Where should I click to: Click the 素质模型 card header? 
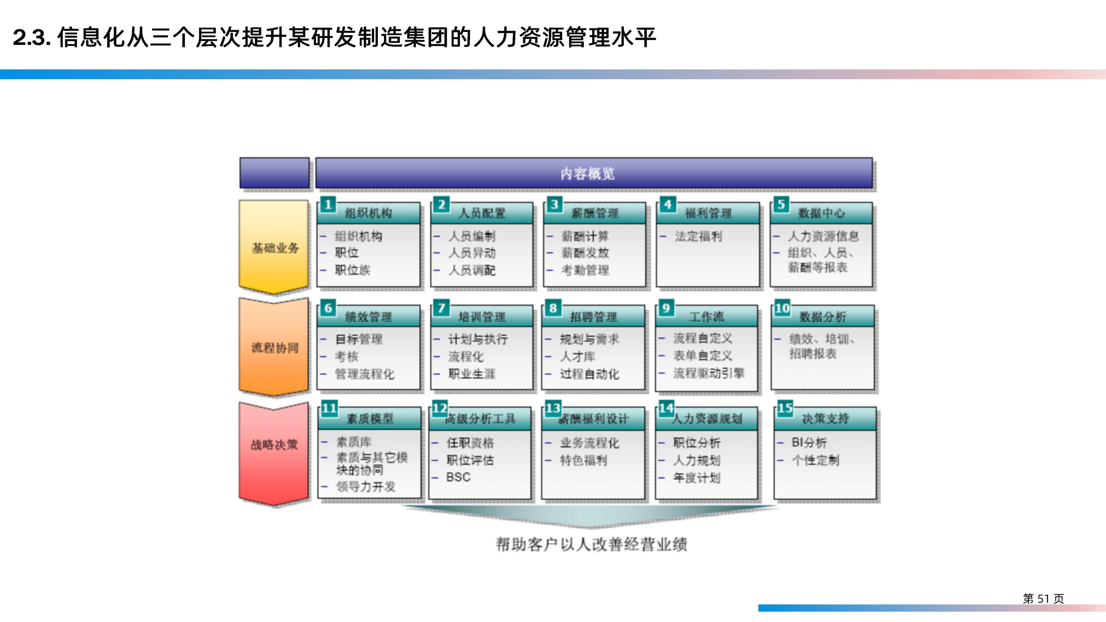pyautogui.click(x=370, y=418)
